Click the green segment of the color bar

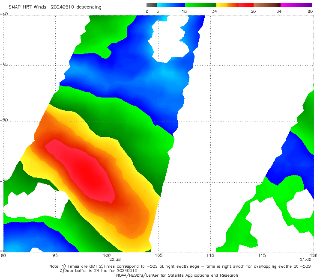(x=201, y=5)
